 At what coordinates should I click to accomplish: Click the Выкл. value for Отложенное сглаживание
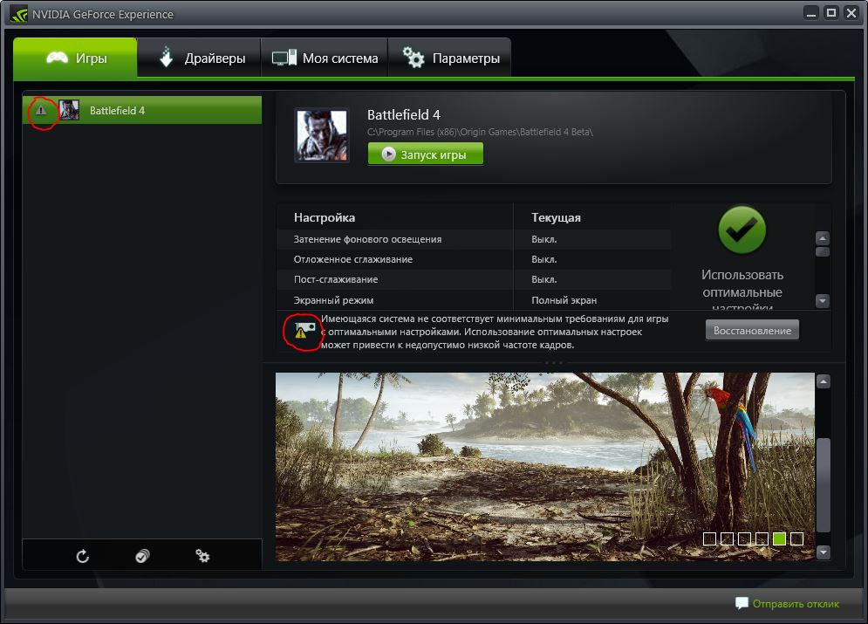pyautogui.click(x=544, y=259)
